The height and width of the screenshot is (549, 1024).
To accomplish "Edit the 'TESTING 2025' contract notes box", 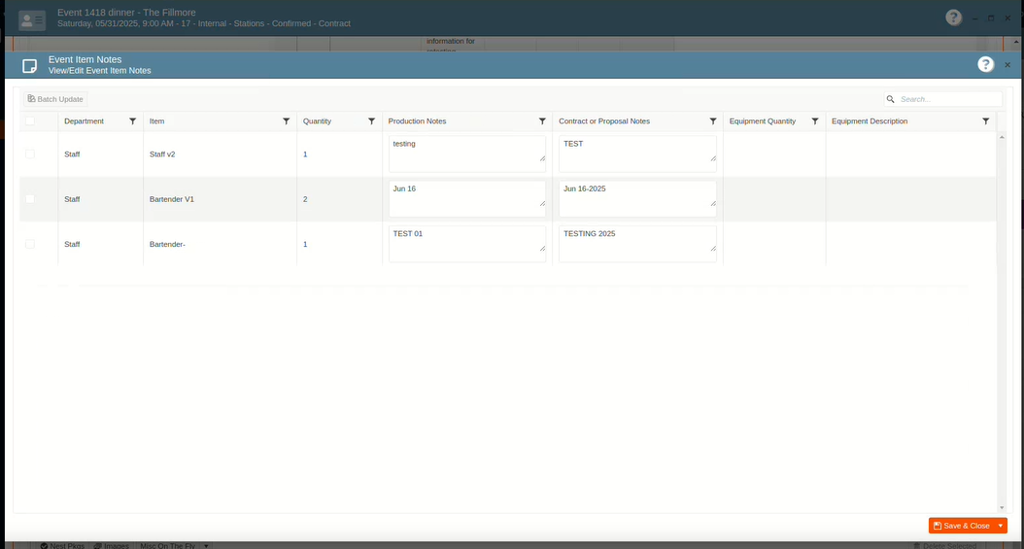I will click(637, 244).
